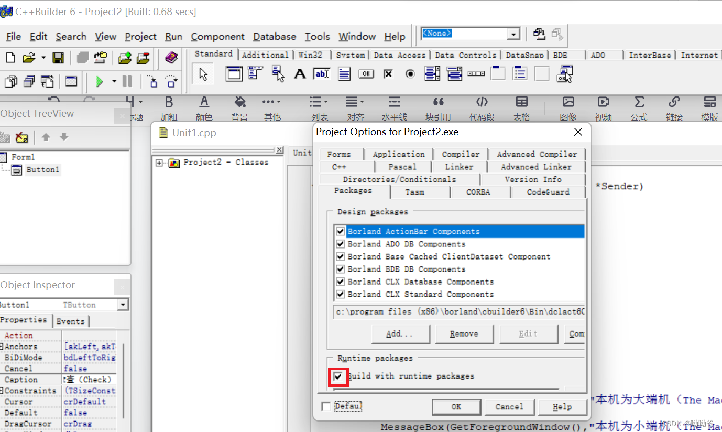Toggle Borland BDE DB Components checkbox
This screenshot has height=432, width=722.
(341, 269)
